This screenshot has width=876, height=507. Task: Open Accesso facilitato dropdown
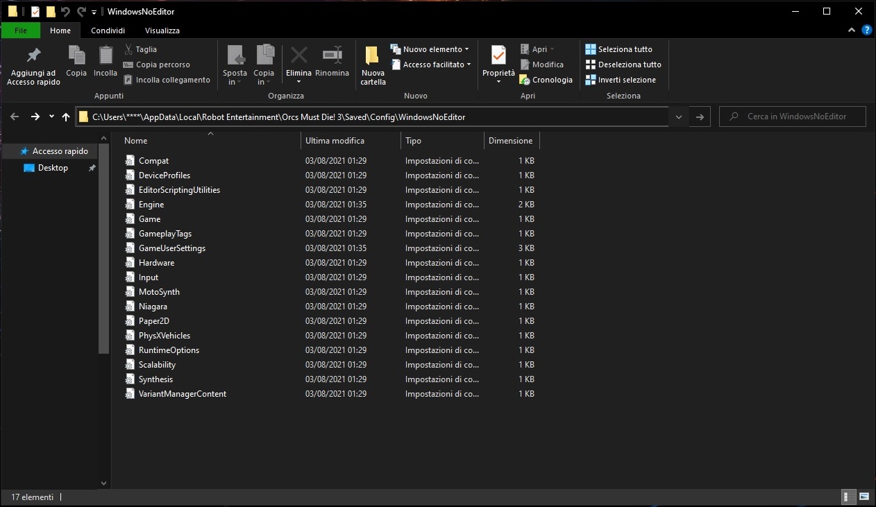point(431,65)
